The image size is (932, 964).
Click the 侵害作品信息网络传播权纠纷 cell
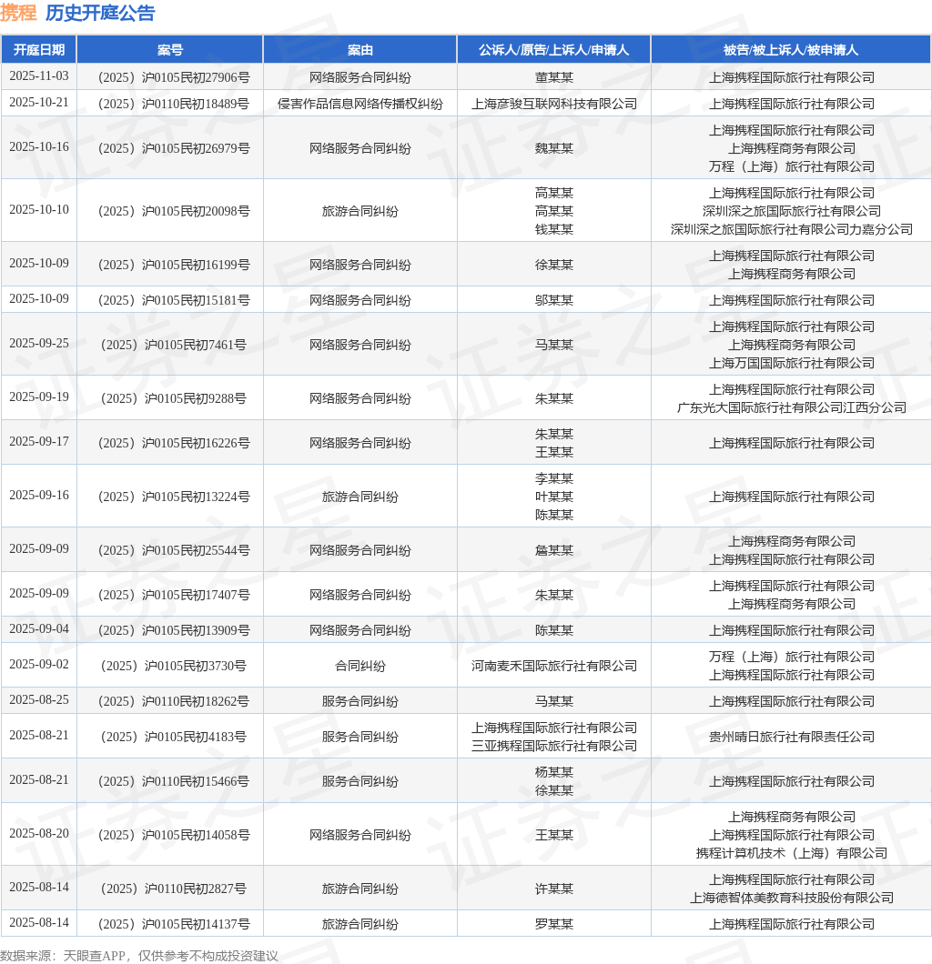360,104
